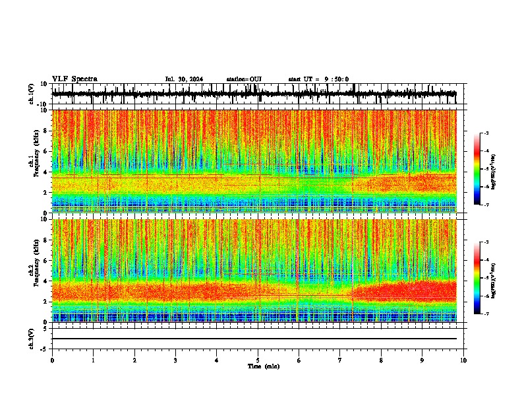This screenshot has height=404, width=522.
Task: Click the "8" kHz tick of ch.2 spectrogram
Action: (45, 240)
